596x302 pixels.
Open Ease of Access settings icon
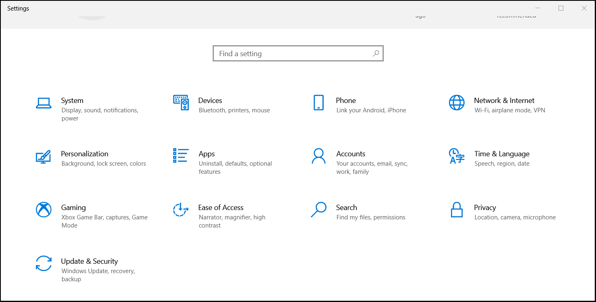[x=181, y=210]
